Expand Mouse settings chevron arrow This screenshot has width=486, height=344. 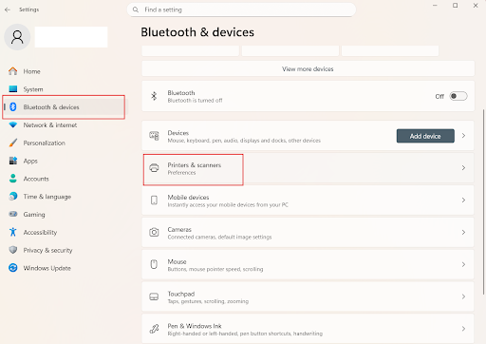point(463,264)
